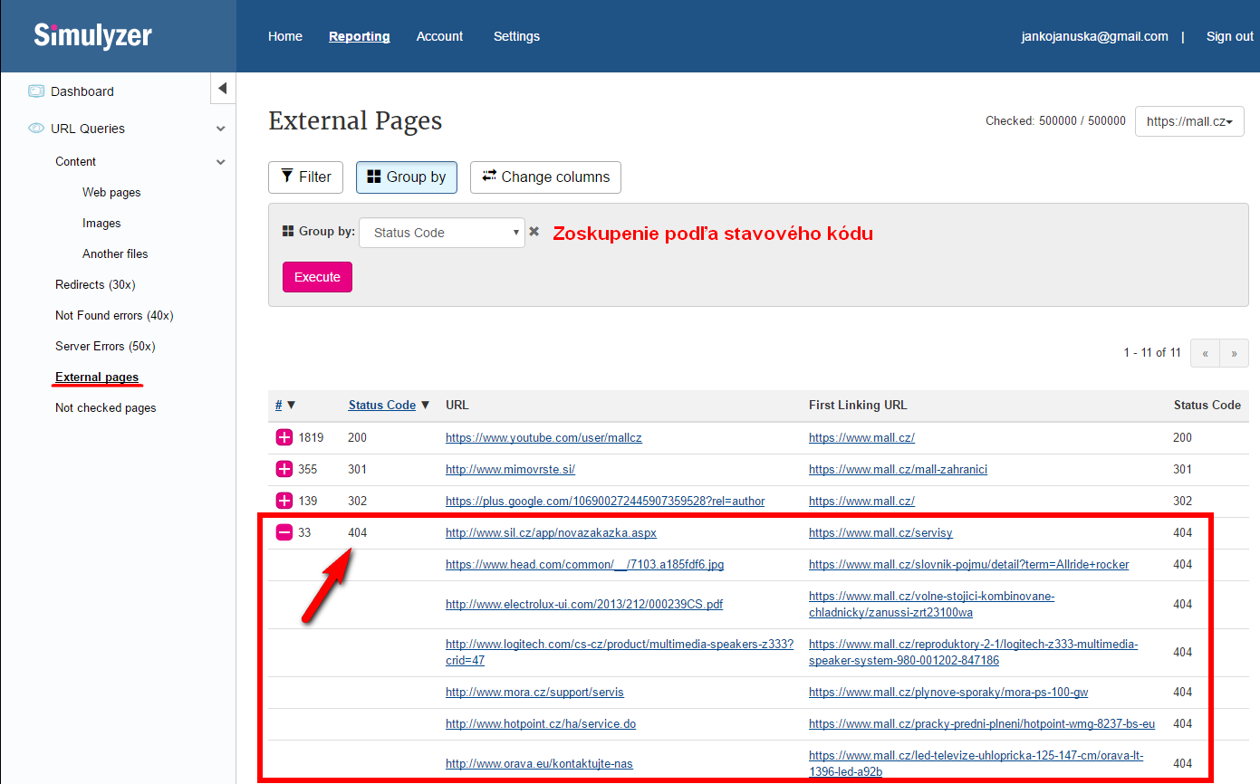Viewport: 1260px width, 784px height.
Task: Go to previous page of results
Action: click(x=1205, y=353)
